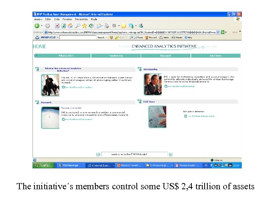Open the Arquivo menu
279x209 pixels.
[38, 19]
